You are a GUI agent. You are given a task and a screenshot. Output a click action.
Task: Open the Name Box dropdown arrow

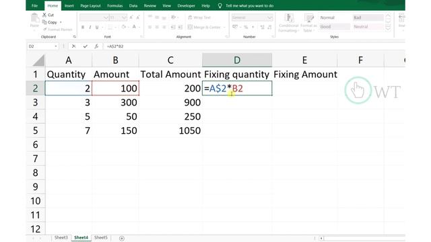[x=56, y=46]
